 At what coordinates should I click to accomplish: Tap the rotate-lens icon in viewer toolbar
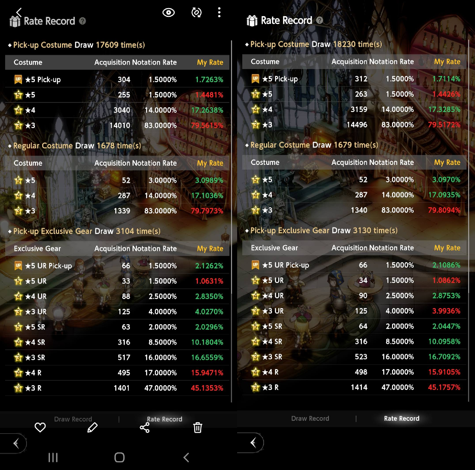(197, 12)
